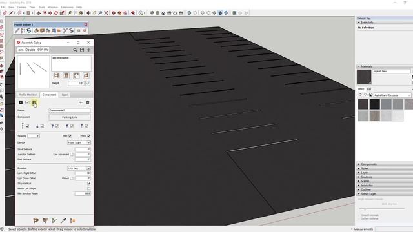The width and height of the screenshot is (413, 232).
Task: Click the build assembly icon at dialog bottom
Action: 36,220
